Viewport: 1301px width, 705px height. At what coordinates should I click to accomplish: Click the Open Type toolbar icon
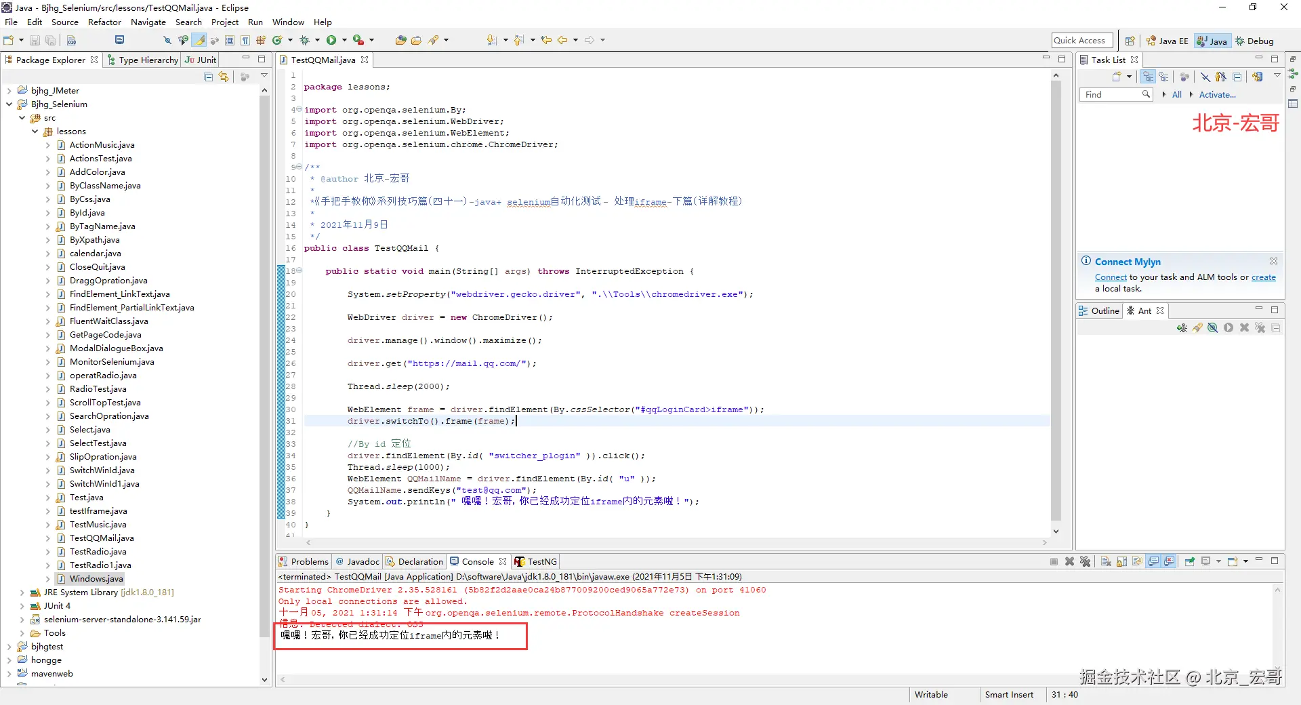click(x=400, y=41)
